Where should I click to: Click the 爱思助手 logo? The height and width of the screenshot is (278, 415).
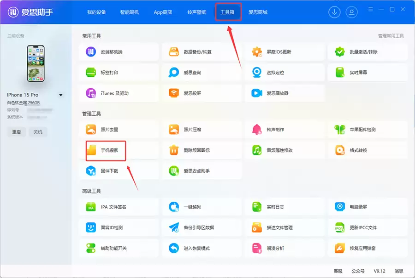point(30,12)
